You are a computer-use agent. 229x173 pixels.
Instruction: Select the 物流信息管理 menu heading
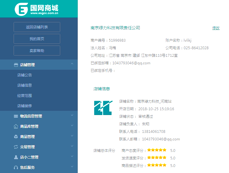pyautogui.click(x=31, y=116)
